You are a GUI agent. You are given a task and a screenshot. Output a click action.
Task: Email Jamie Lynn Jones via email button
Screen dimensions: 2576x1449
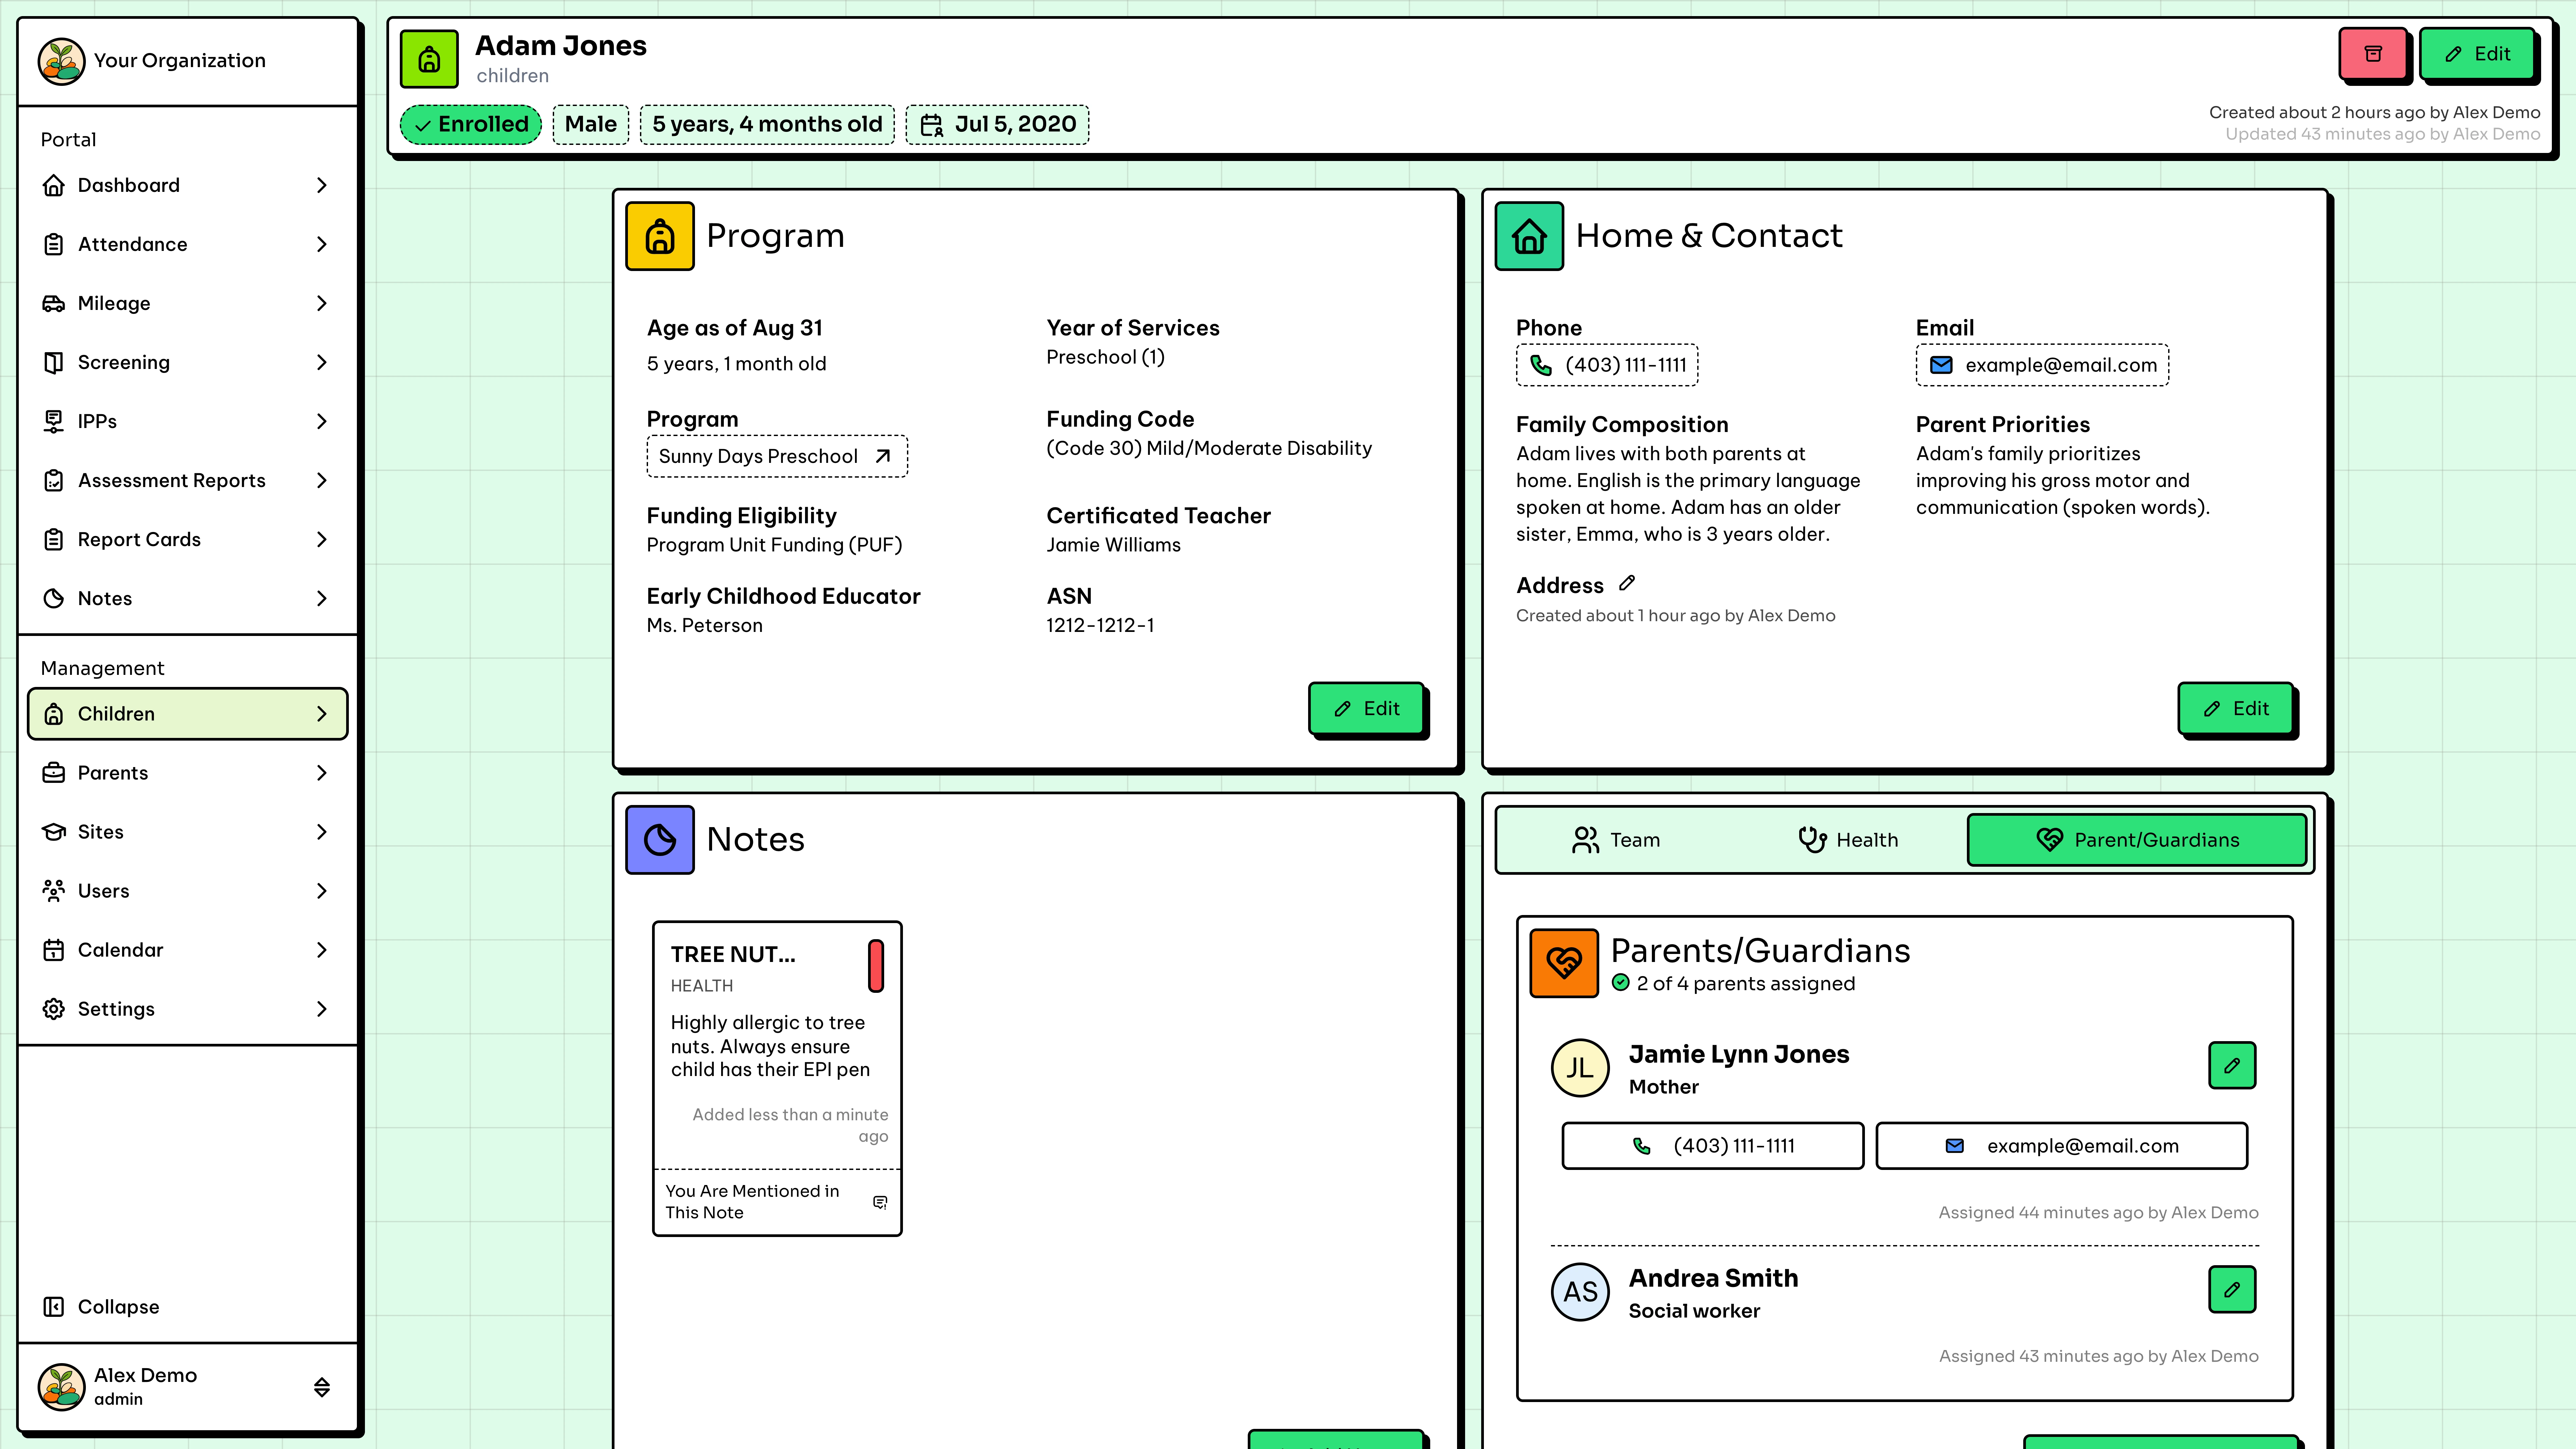click(2062, 1146)
